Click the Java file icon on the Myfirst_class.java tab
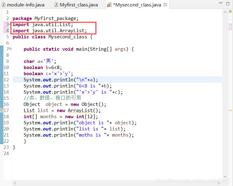The width and height of the screenshot is (233, 186). point(56,5)
